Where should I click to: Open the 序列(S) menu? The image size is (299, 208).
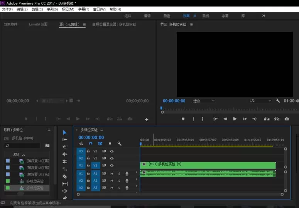coord(52,9)
